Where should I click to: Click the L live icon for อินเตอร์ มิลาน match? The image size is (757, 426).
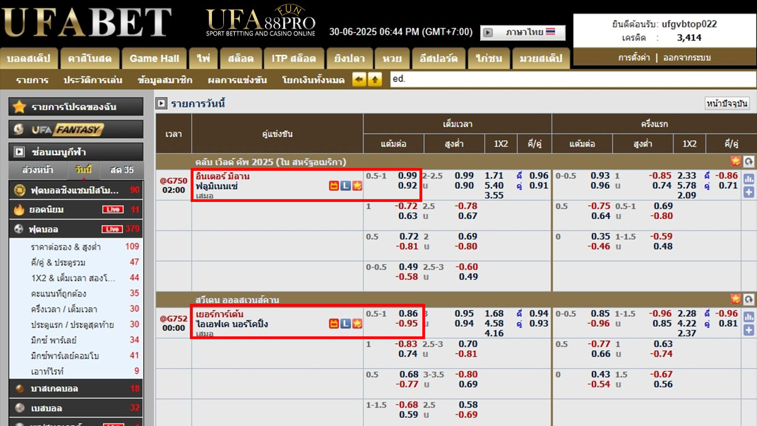point(346,186)
